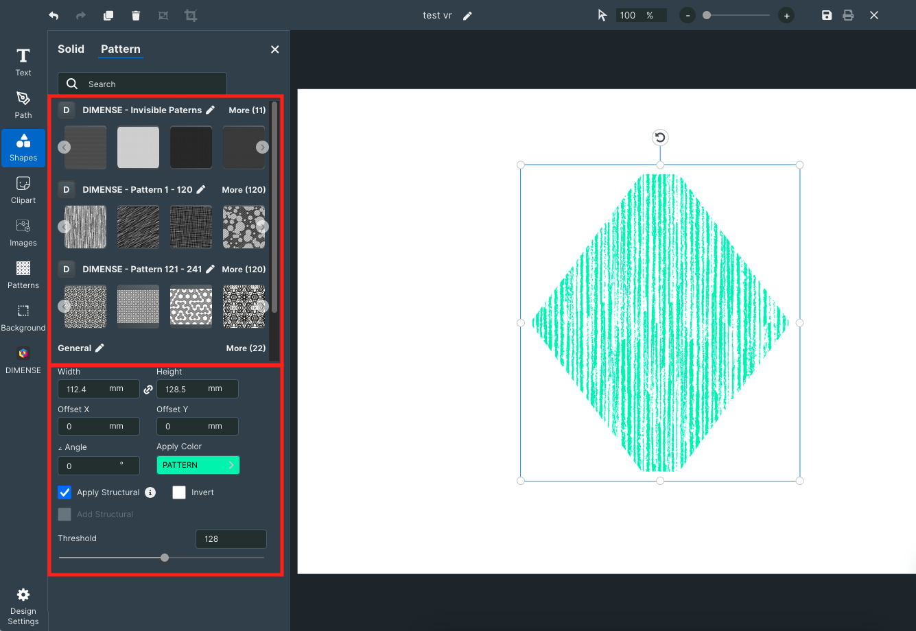Click the group objects icon in toolbar

point(163,16)
